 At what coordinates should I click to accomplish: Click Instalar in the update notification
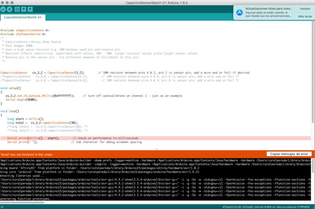[x=305, y=9]
